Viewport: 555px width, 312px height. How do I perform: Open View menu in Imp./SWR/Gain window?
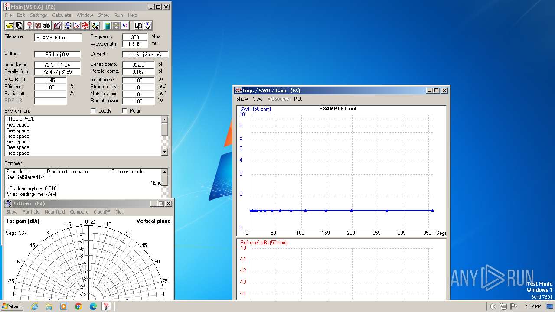point(258,99)
